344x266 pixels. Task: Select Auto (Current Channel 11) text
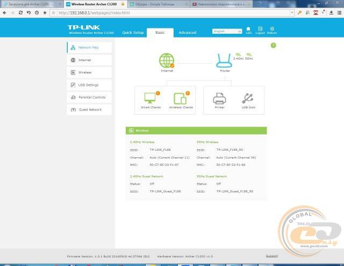[x=170, y=158]
